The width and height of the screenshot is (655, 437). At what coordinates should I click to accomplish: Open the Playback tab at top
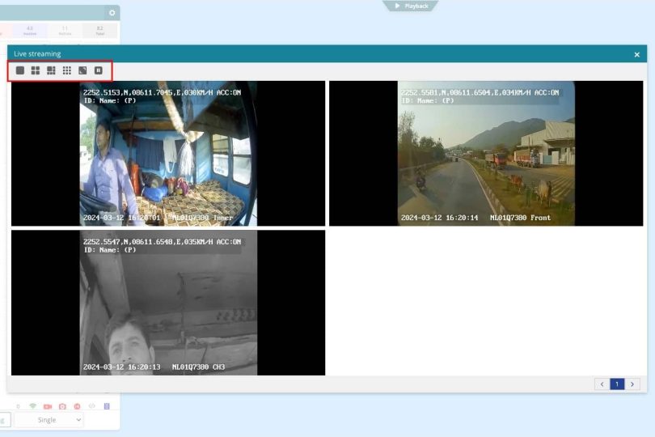point(411,6)
